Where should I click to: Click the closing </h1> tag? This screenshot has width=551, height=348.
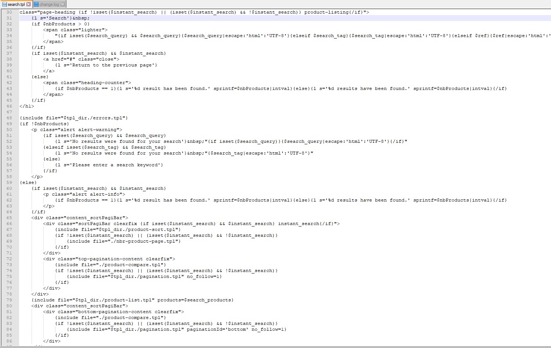27,106
